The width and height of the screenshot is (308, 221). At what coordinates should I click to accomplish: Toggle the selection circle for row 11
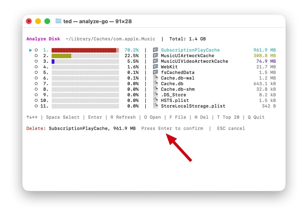[36, 106]
